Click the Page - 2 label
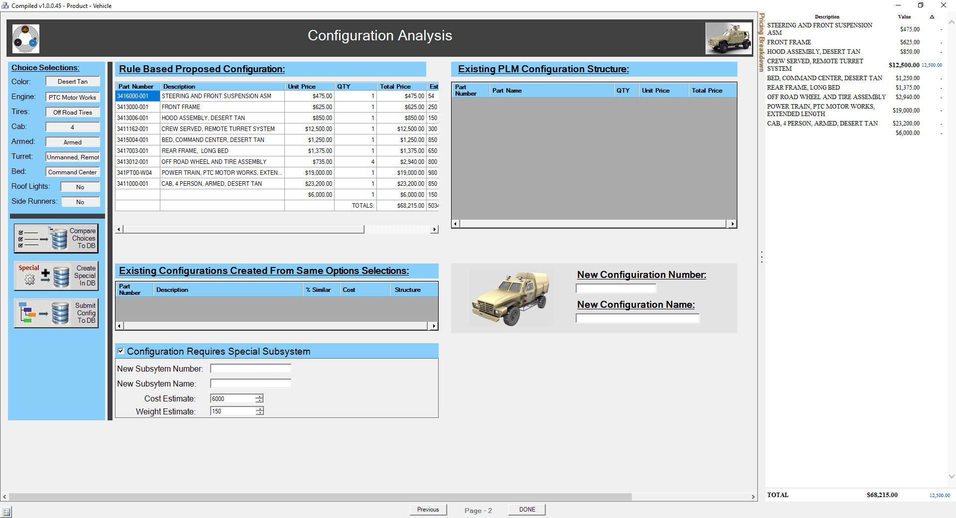The image size is (956, 518). (x=478, y=511)
